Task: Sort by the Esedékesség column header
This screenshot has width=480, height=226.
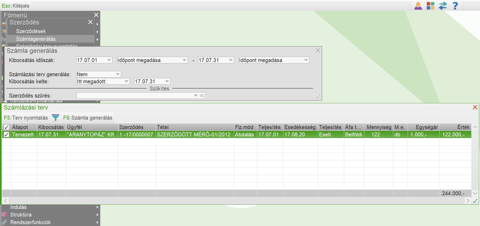Action: (300, 127)
